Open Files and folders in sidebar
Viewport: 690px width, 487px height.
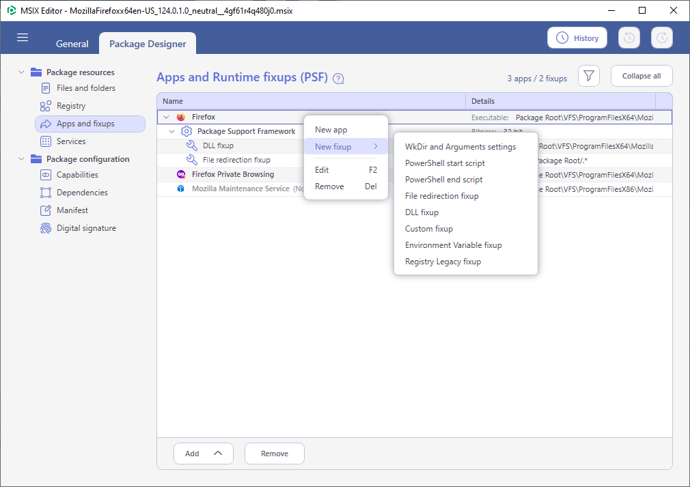(x=86, y=88)
